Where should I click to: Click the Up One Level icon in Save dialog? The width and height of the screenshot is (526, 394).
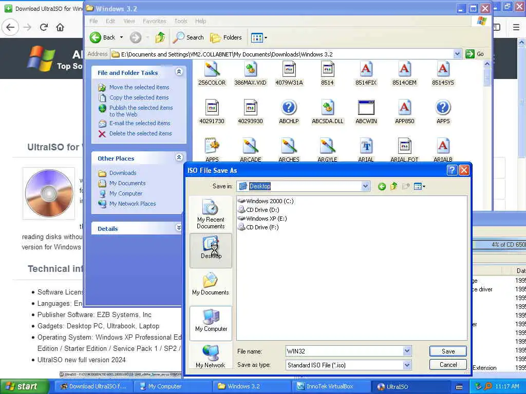point(394,186)
